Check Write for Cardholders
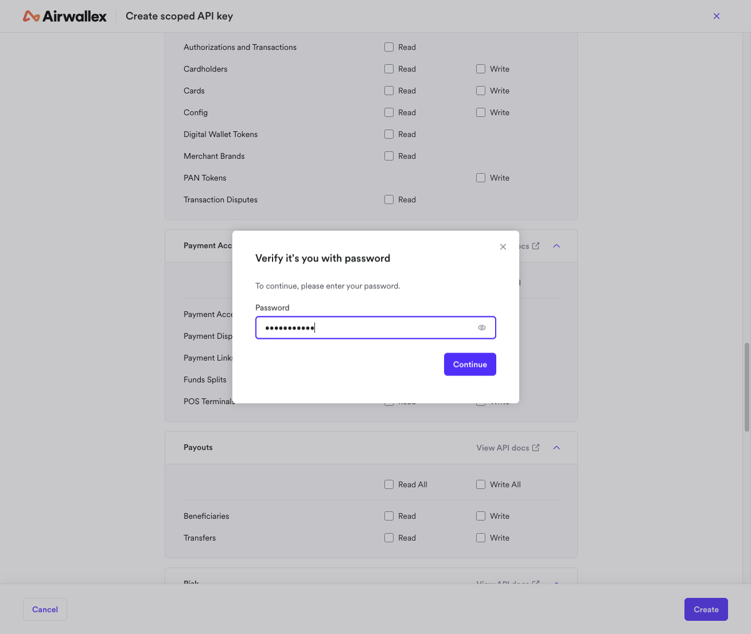 [481, 69]
